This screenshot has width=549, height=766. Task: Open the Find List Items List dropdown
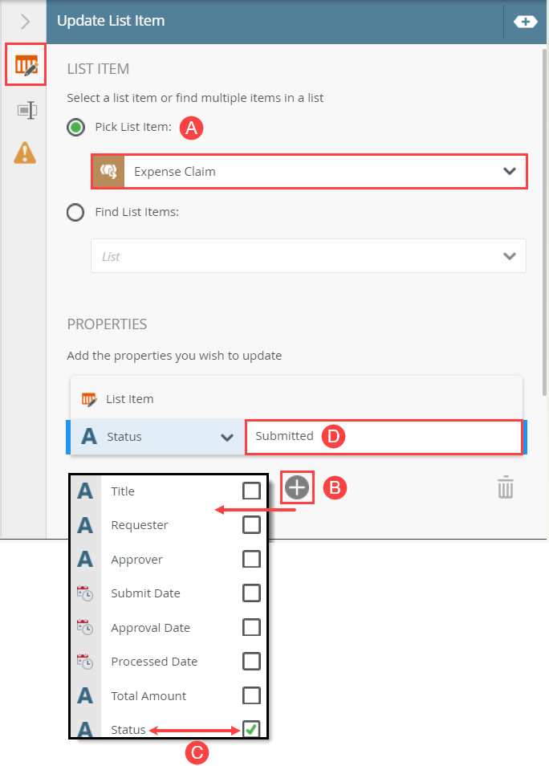[508, 256]
